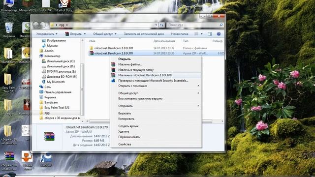The height and width of the screenshot is (177, 315).
Task: Click the egg breadcrumb arrow
Action: (67, 25)
